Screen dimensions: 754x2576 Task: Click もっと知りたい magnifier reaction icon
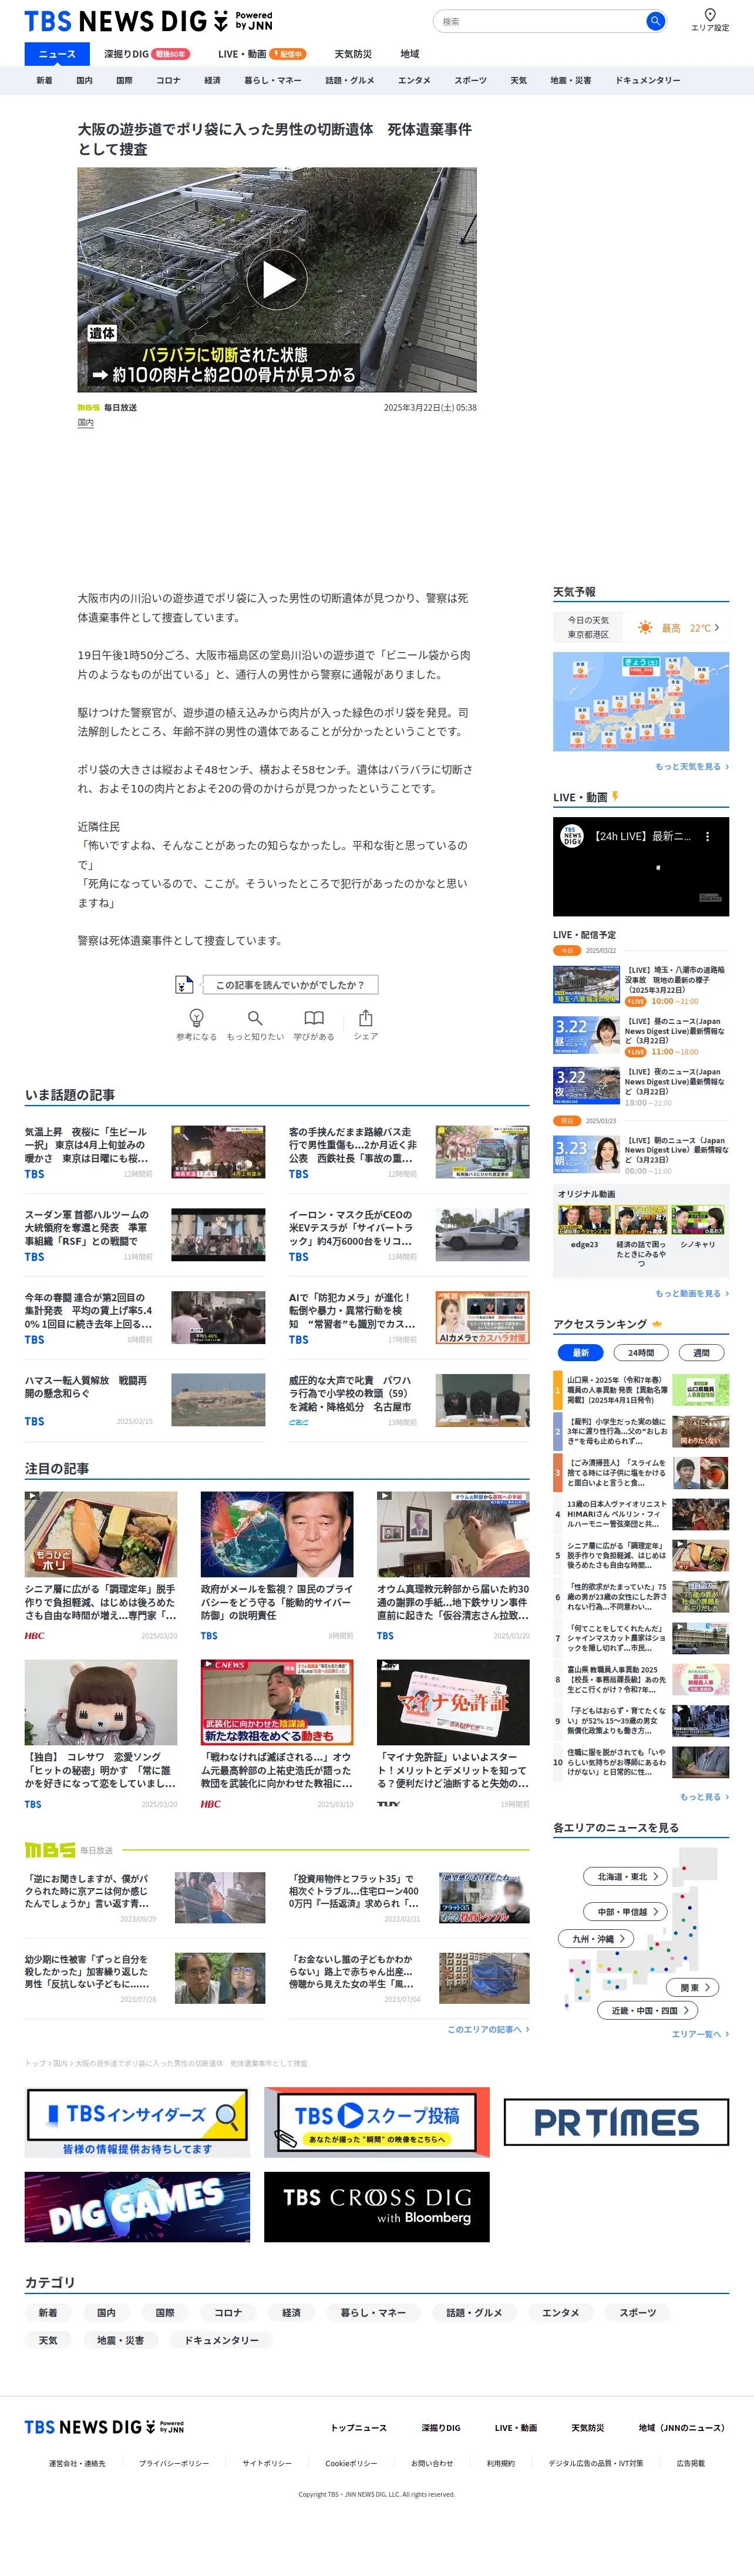pyautogui.click(x=255, y=1018)
